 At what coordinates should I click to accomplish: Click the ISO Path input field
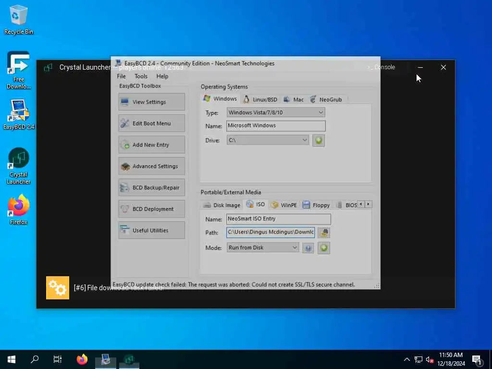(x=271, y=232)
